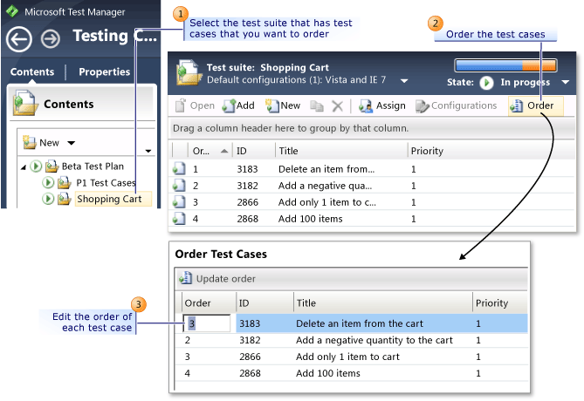Viewport: 584px width, 401px height.
Task: Click the test case icon for row 3183
Action: (x=179, y=168)
